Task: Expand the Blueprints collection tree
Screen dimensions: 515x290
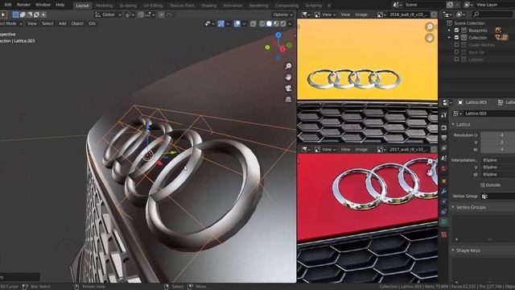Action: click(449, 31)
